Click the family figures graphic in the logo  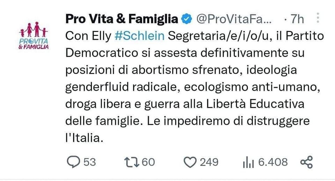[x=33, y=30]
